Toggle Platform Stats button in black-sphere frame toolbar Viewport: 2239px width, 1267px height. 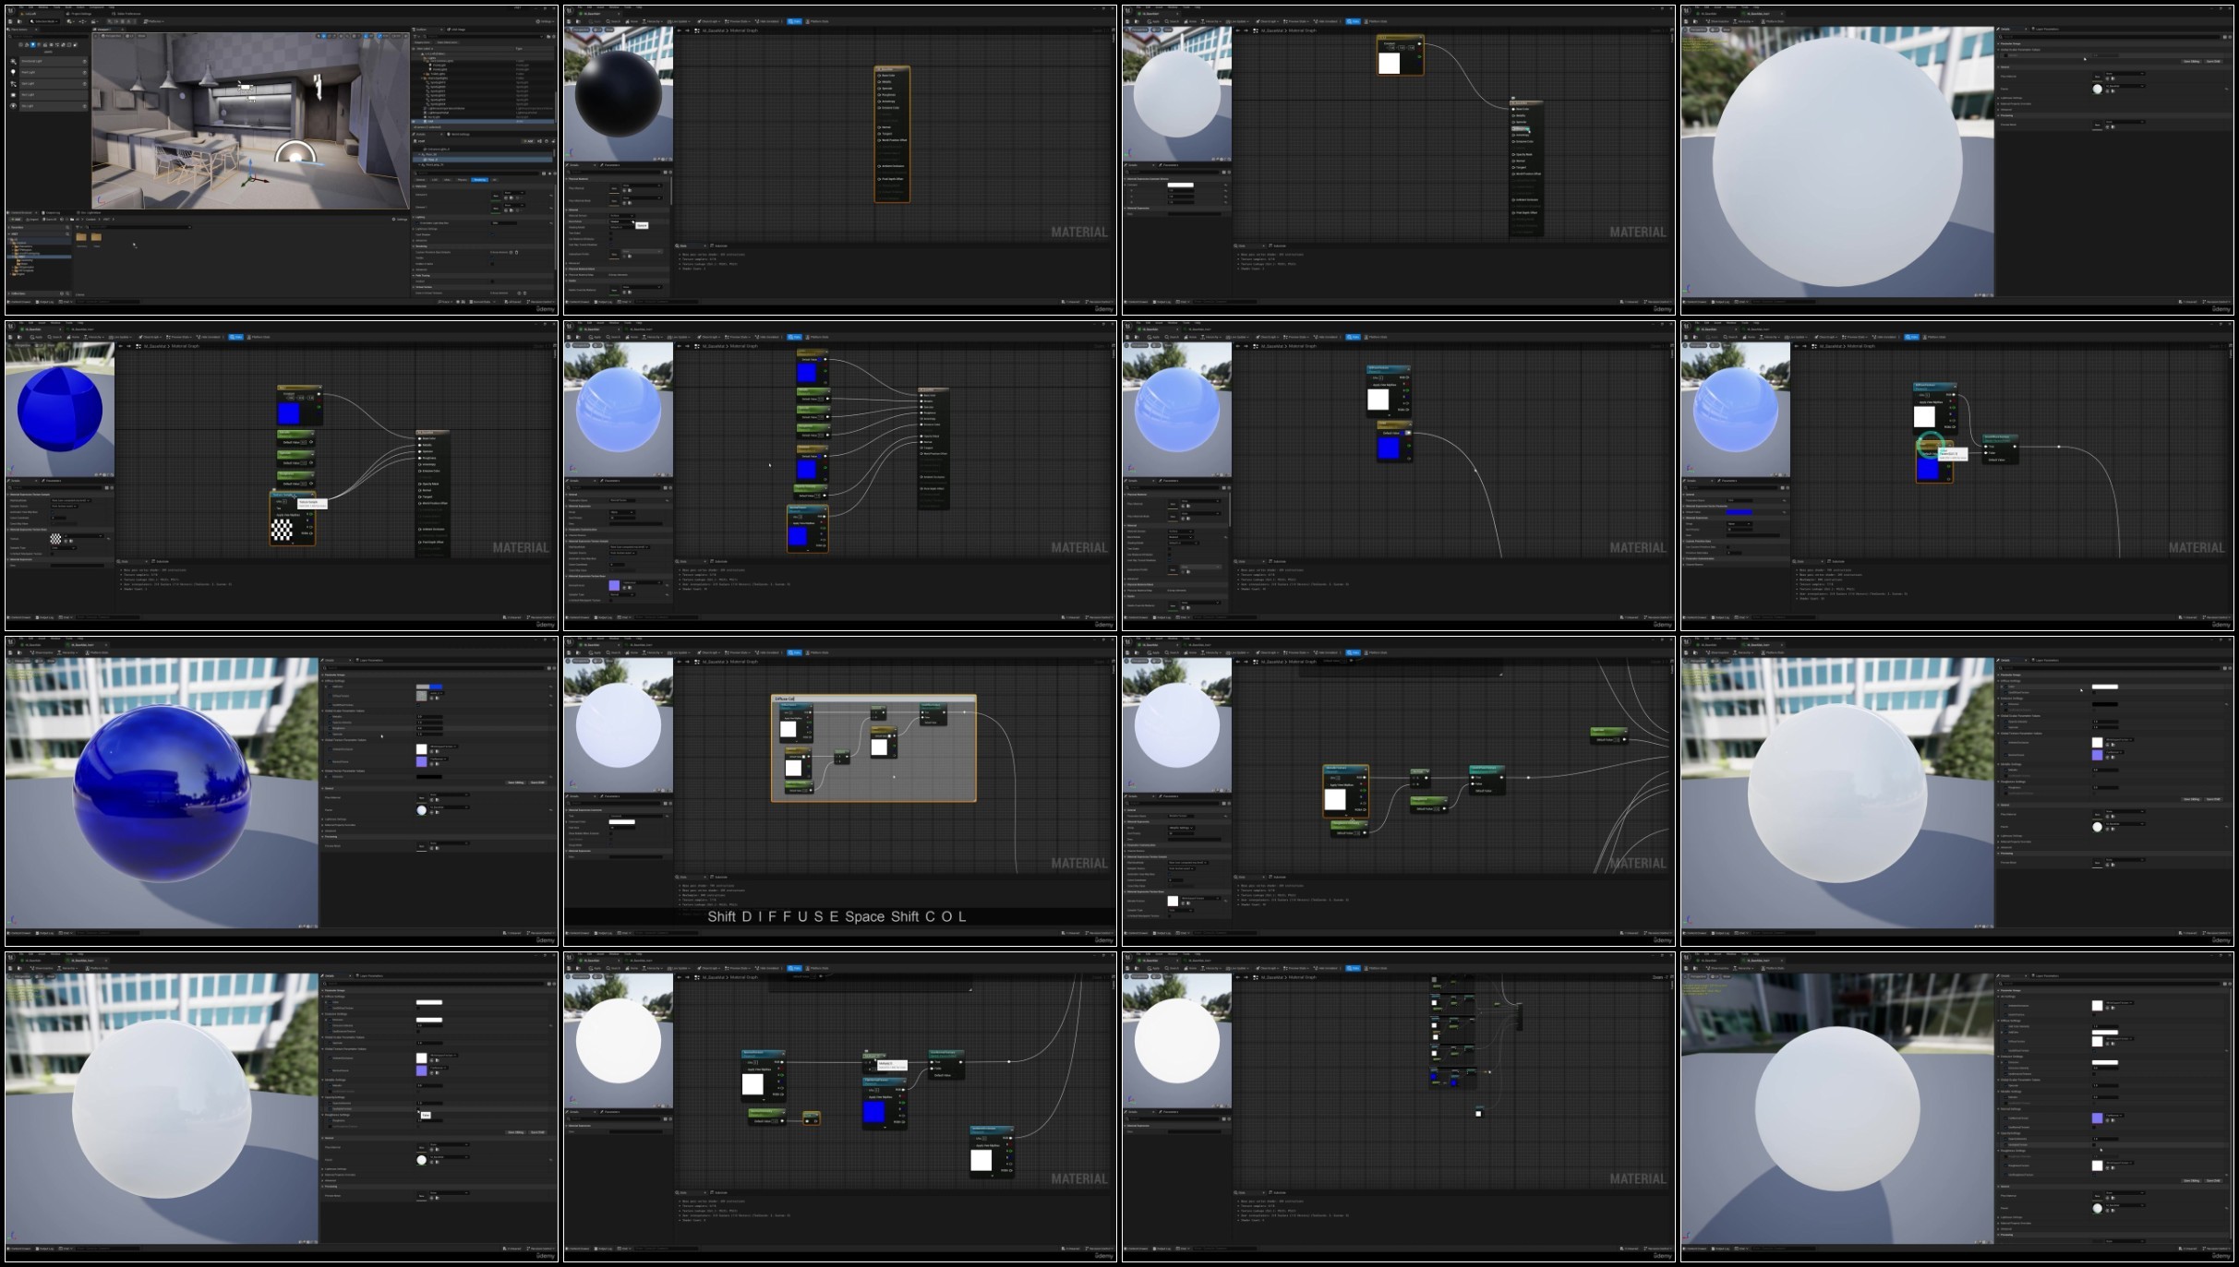coord(817,21)
